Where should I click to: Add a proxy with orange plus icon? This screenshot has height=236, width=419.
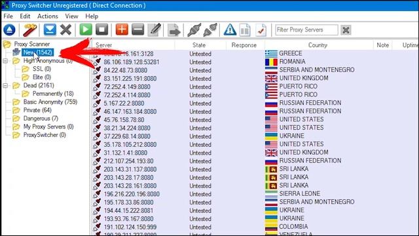(x=122, y=29)
